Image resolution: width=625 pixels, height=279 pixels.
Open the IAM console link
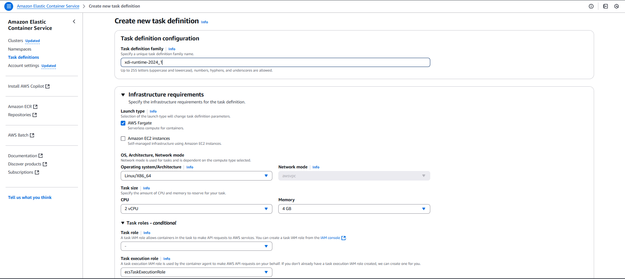(x=330, y=238)
